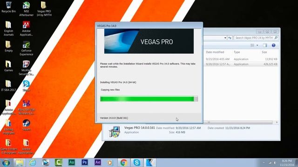
Task: Select IT SBA 2017 folder
Action: [x=8, y=86]
